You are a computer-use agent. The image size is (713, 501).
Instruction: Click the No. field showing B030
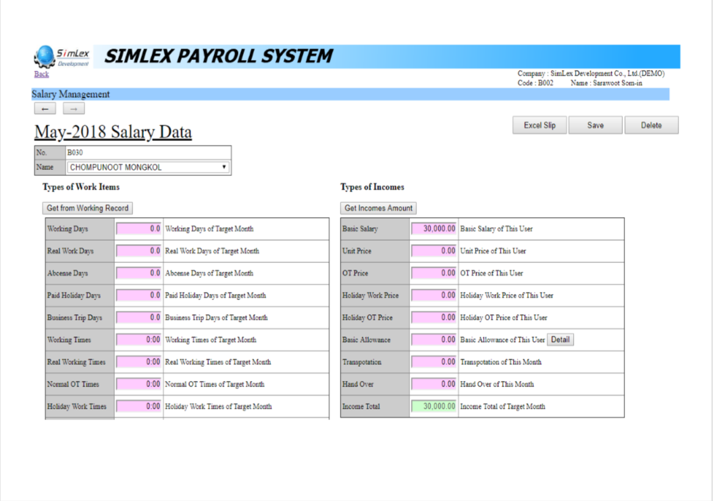click(149, 152)
